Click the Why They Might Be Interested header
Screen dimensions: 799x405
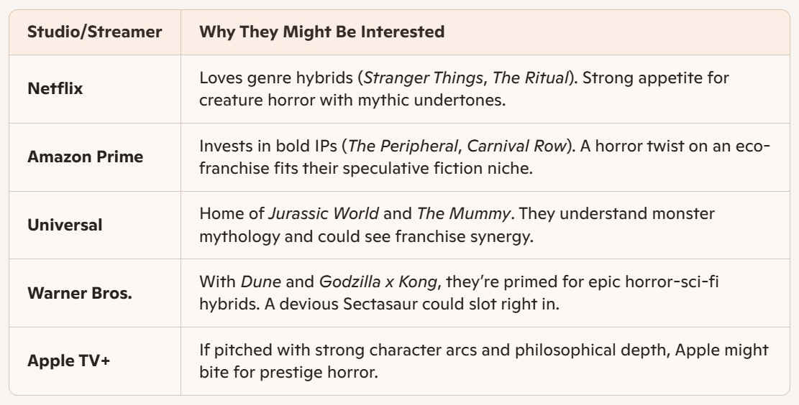coord(321,32)
